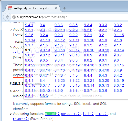Image resolution: width=128 pixels, height=121 pixels.
Task: Click version 8.4.8 link
Action: [x=29, y=76]
